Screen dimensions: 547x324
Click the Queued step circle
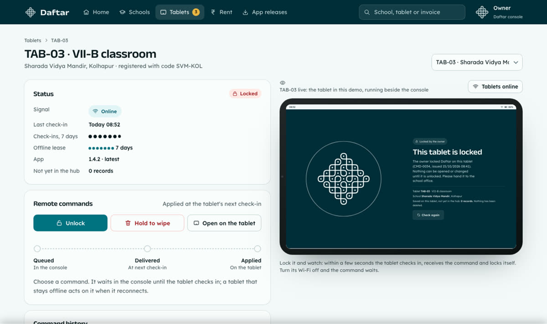pos(37,249)
